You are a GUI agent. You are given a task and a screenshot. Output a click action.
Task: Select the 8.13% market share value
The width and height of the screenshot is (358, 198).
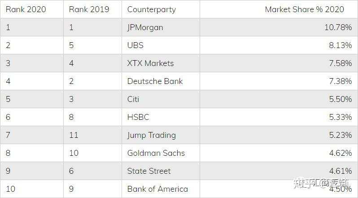tap(341, 45)
